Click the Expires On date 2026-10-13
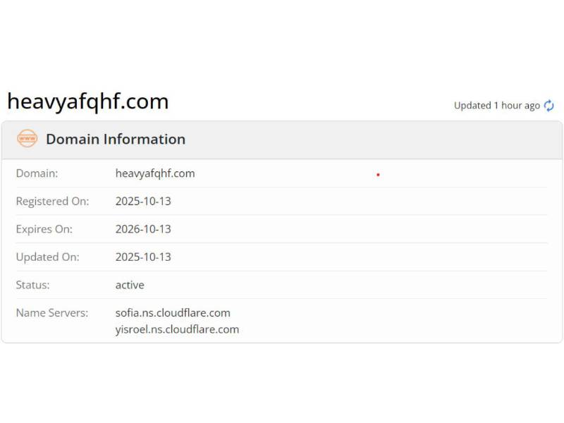Image resolution: width=564 pixels, height=423 pixels. [144, 228]
